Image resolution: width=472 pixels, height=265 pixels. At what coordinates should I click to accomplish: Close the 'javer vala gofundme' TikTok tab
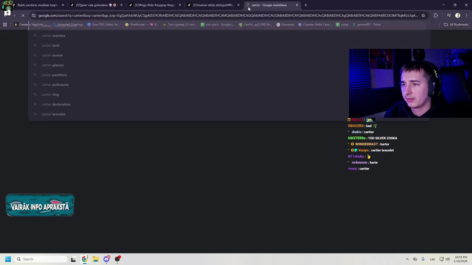coord(121,5)
